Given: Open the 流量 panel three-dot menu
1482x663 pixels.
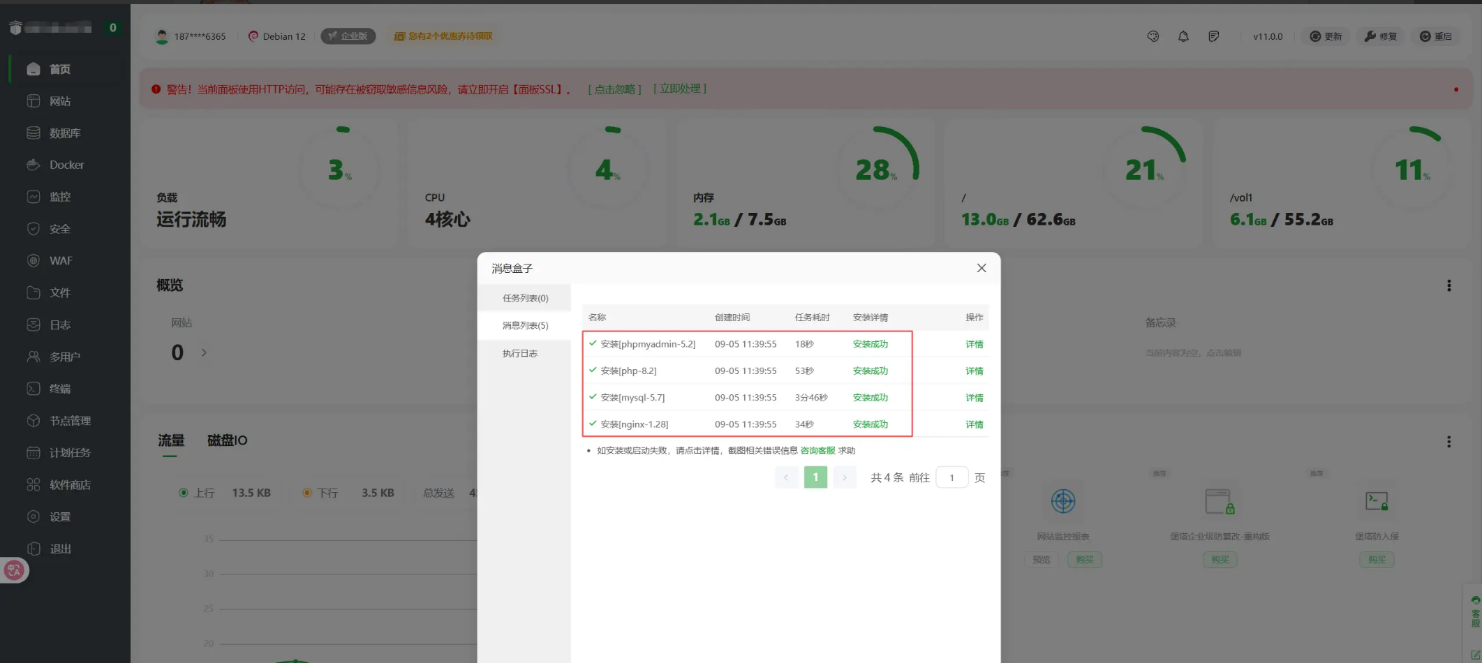Looking at the screenshot, I should click(1449, 442).
